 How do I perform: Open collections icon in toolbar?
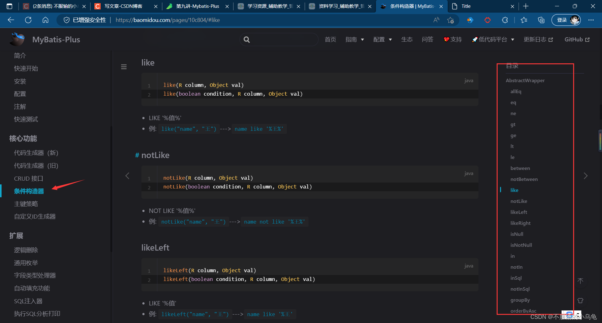(541, 20)
